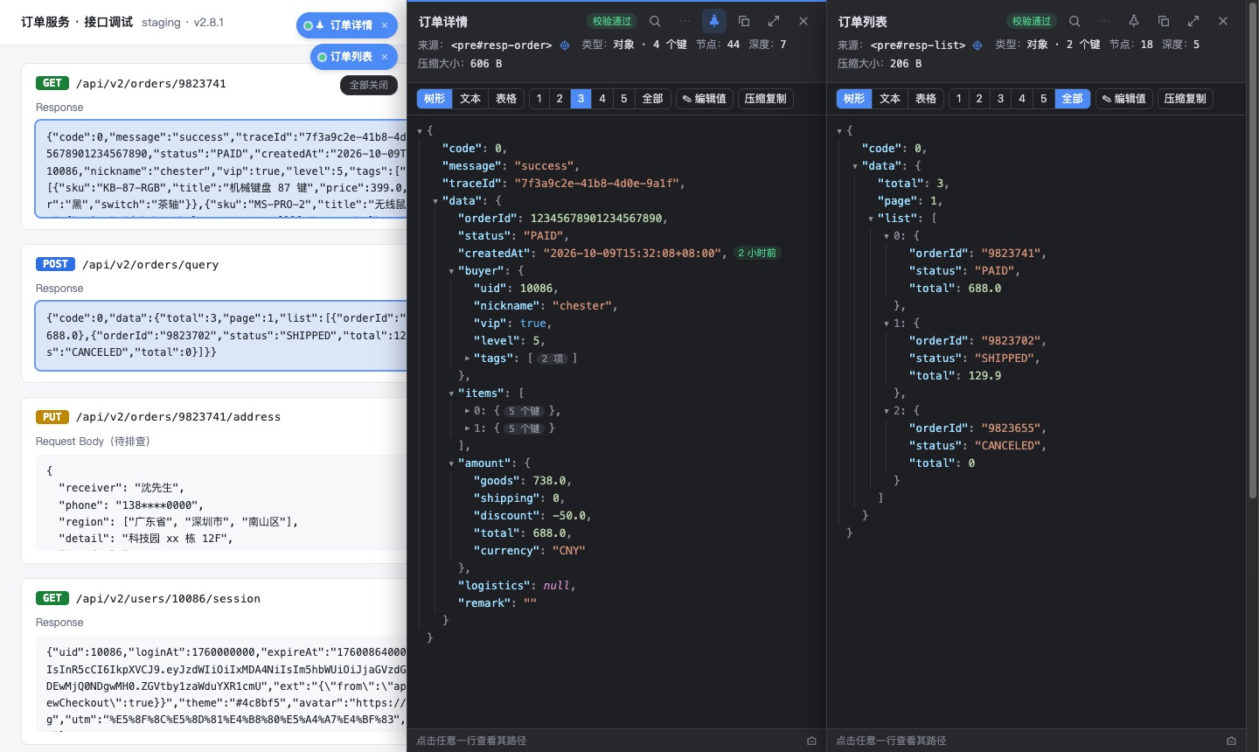Copy the 订单列表 panel content
The height and width of the screenshot is (752, 1259).
[1164, 21]
